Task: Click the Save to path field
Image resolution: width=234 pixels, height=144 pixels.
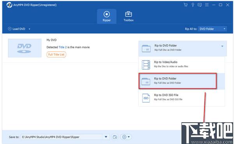Action: pos(62,137)
